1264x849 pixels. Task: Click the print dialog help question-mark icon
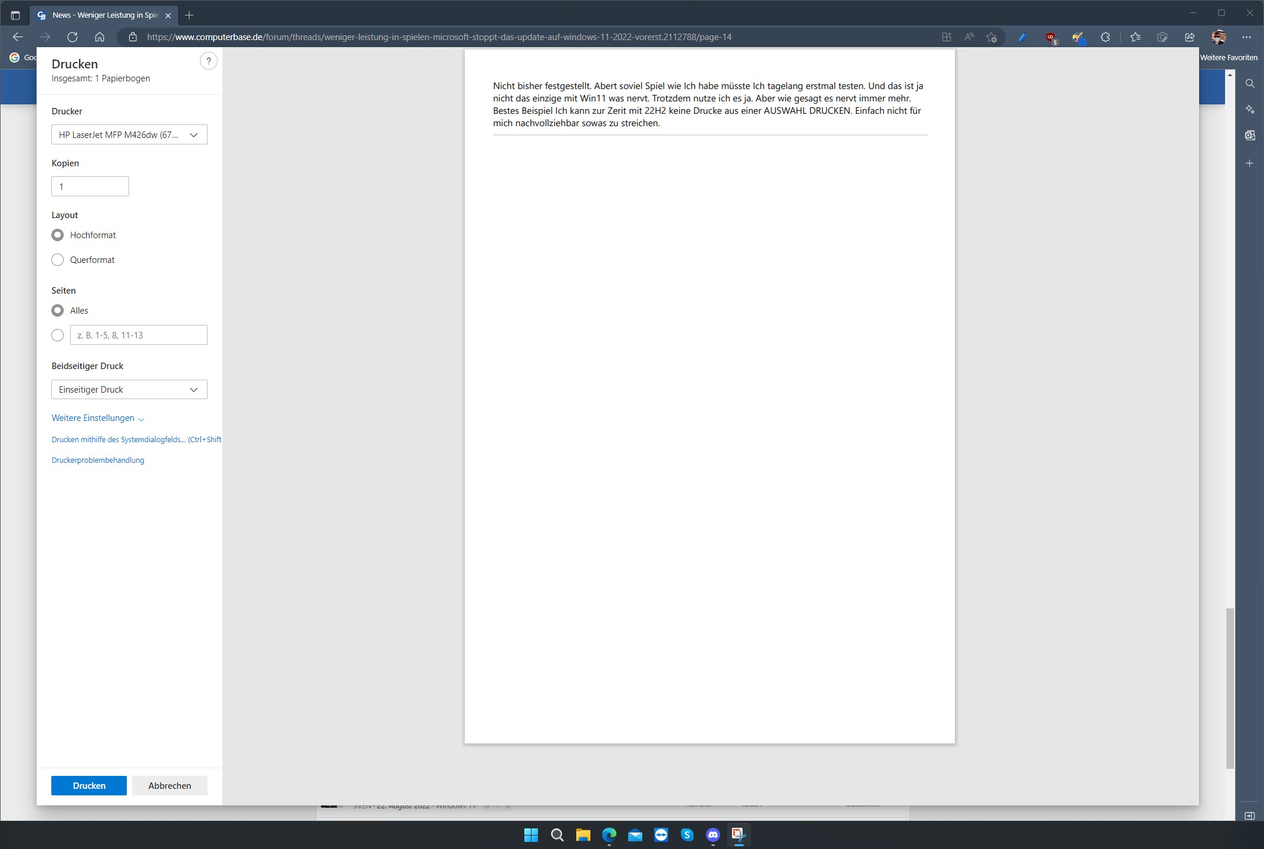[208, 61]
